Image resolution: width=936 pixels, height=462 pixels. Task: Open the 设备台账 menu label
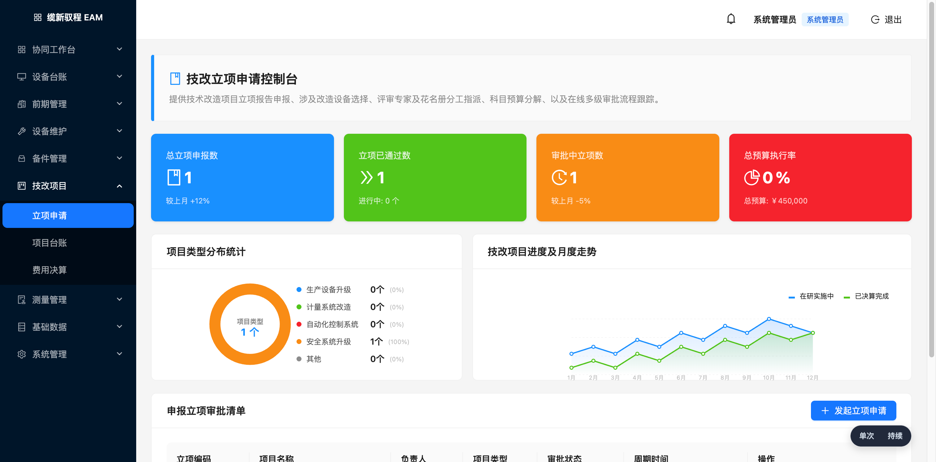pos(50,77)
